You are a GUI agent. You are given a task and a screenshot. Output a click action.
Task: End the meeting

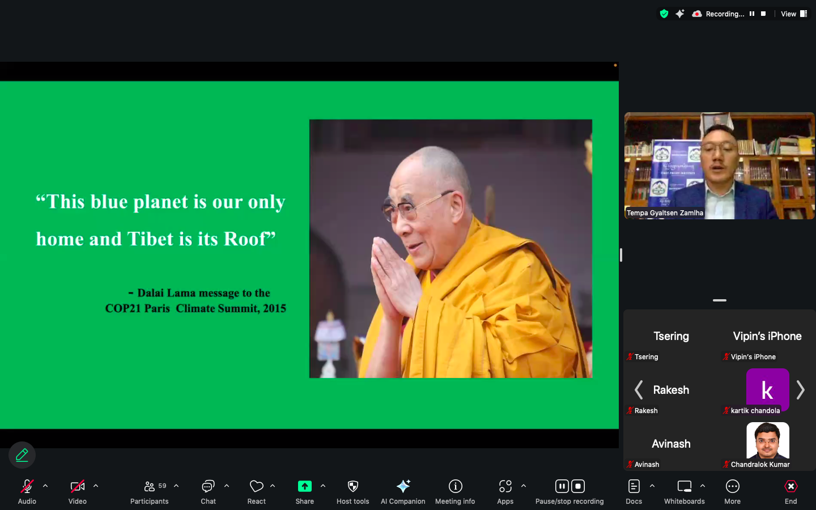tap(790, 487)
